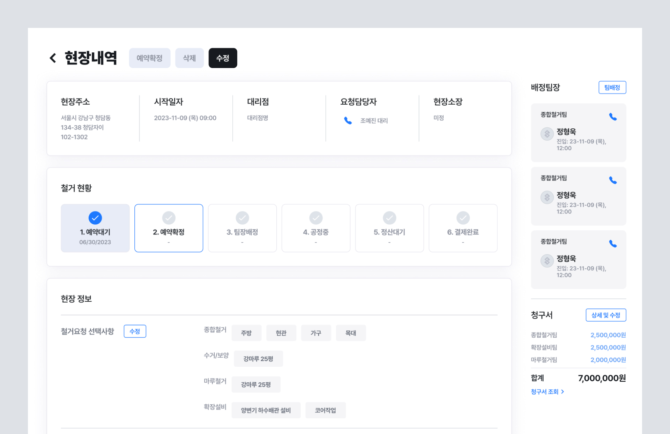670x434 pixels.
Task: Click the back arrow beside 현장내역
Action: [53, 58]
